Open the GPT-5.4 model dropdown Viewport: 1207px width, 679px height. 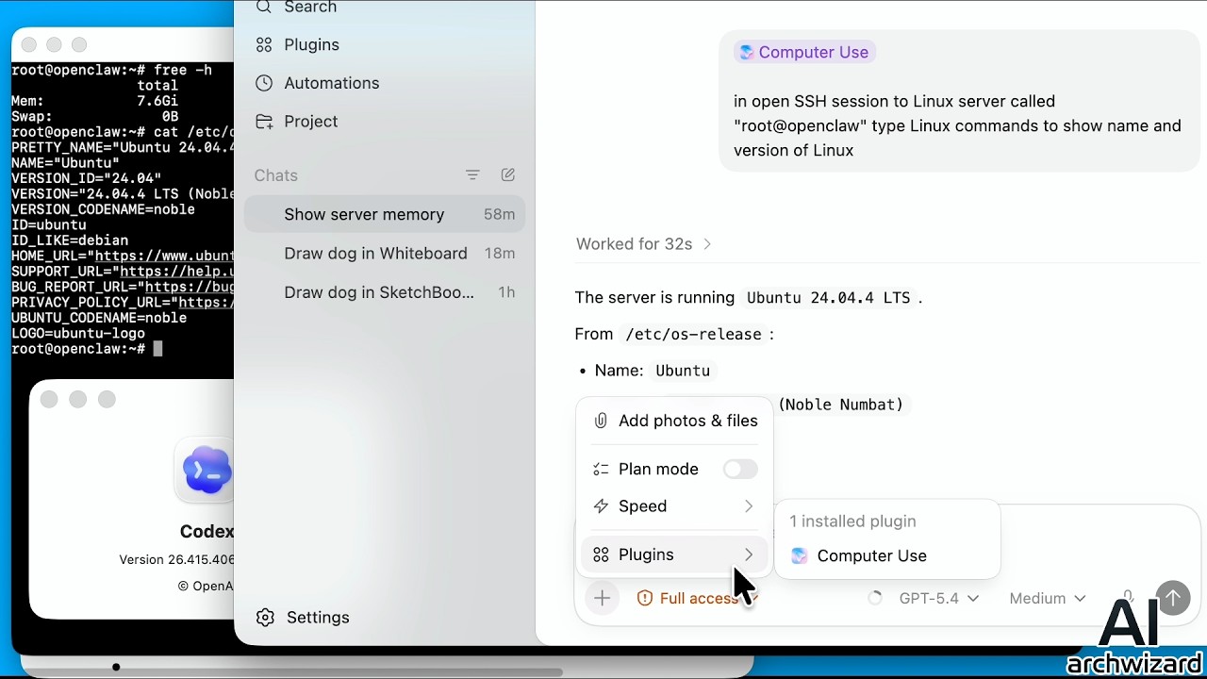coord(938,598)
